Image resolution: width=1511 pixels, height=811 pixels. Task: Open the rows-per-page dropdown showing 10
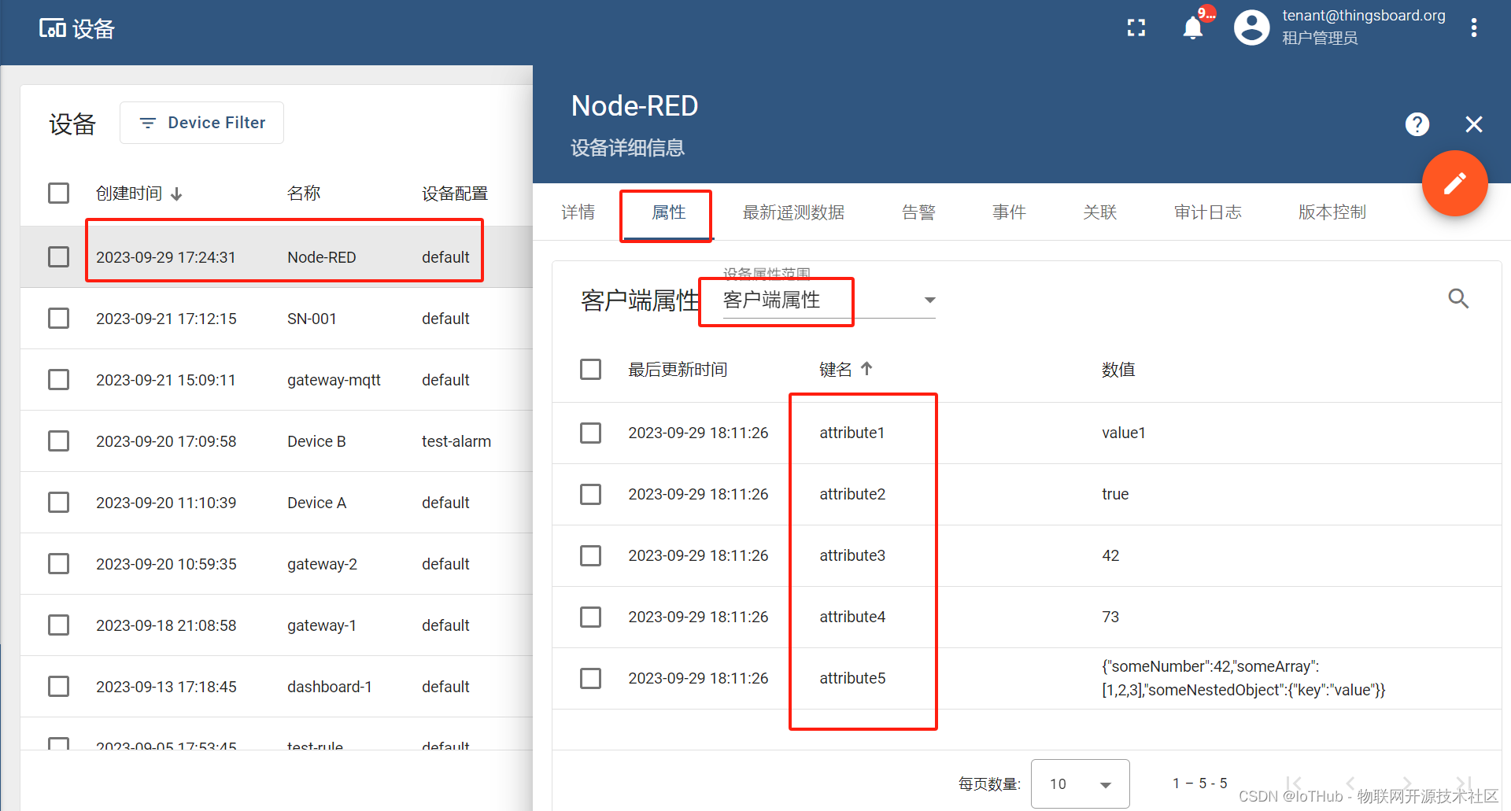[1080, 783]
